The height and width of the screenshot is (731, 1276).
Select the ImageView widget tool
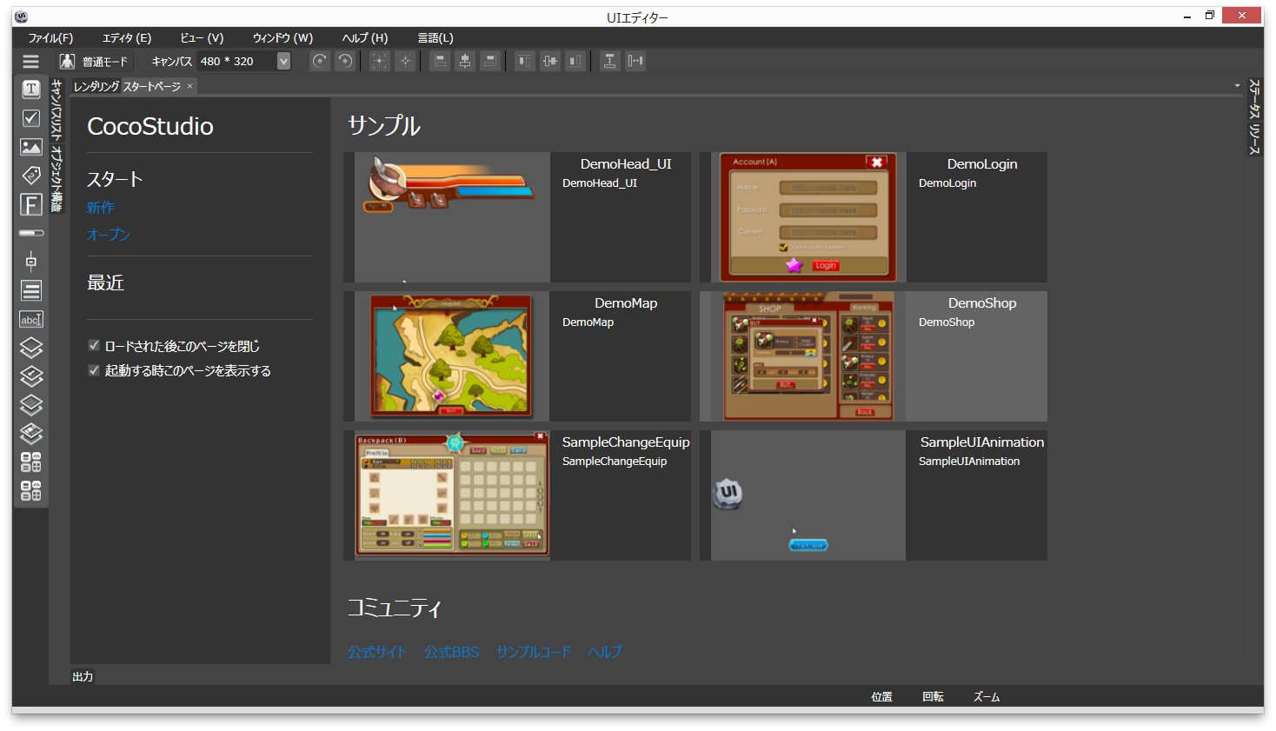coord(30,147)
